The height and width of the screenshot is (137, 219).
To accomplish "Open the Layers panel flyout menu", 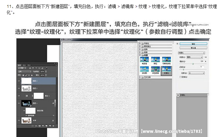I will point(56,65).
